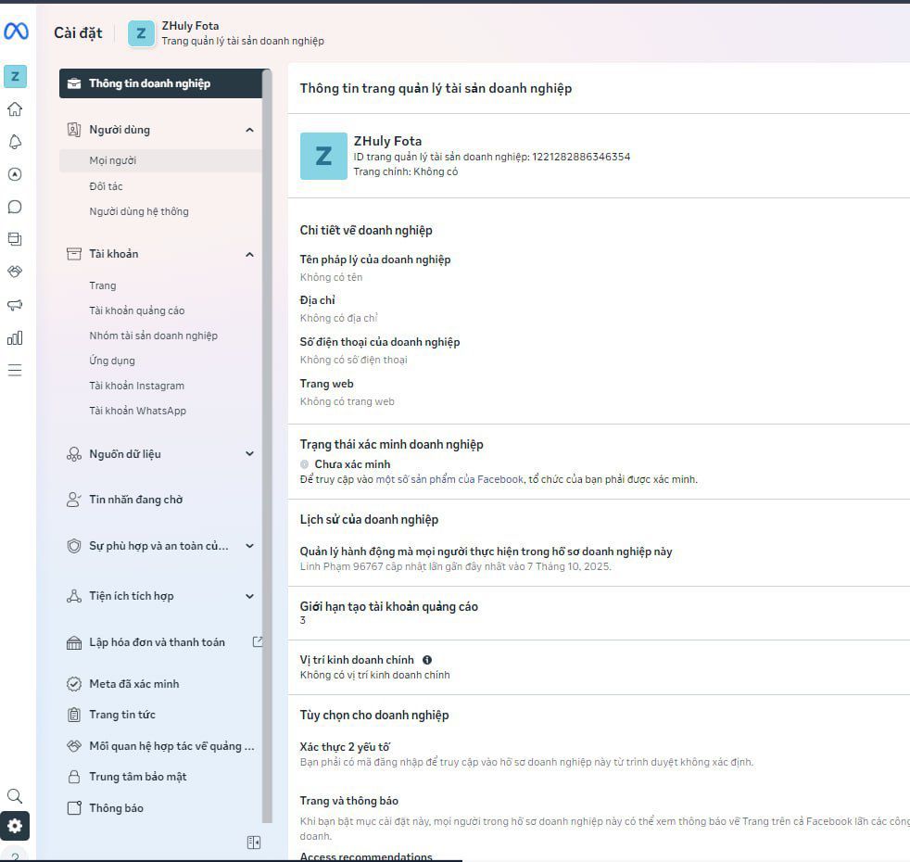Image resolution: width=910 pixels, height=862 pixels.
Task: Go to Home icon in left rail
Action: point(15,109)
